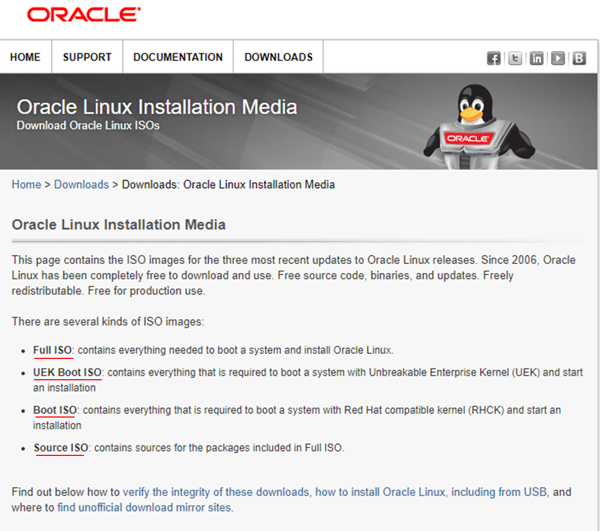Open 'how to install Oracle Linux' link
Viewport: 600px width, 531px height.
(x=380, y=492)
